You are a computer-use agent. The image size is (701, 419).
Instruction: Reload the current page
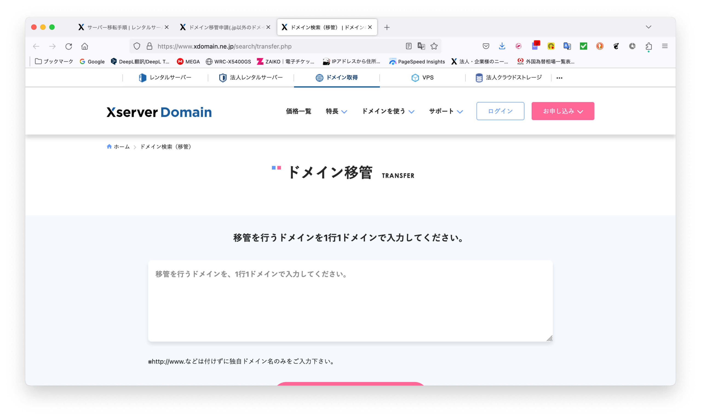point(69,46)
